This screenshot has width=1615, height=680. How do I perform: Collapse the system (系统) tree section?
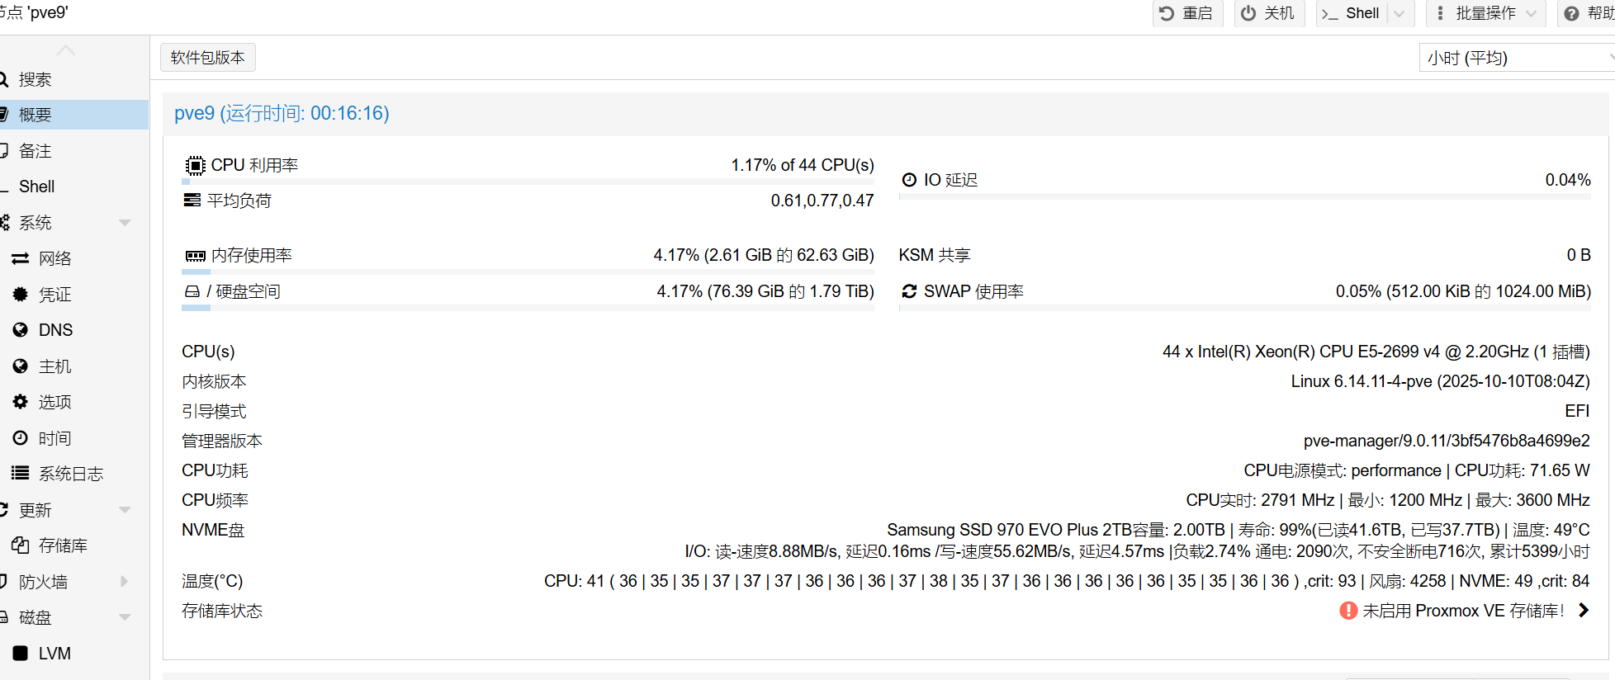[125, 223]
